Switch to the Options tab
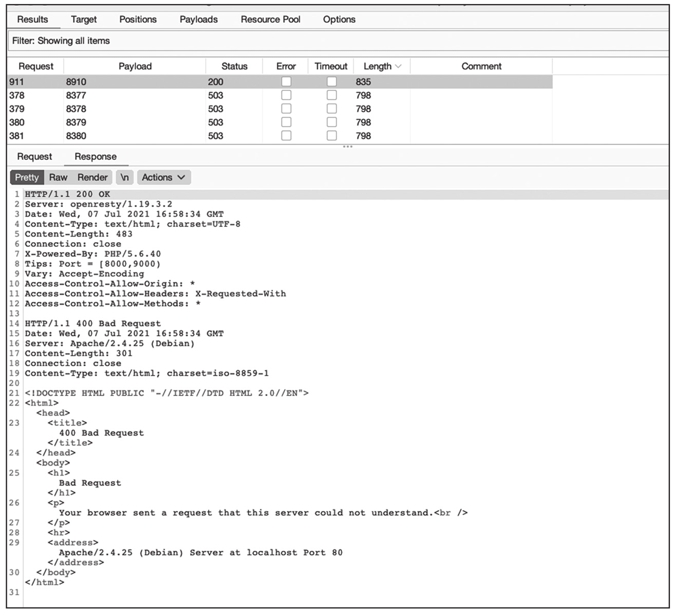676x612 pixels. [x=339, y=20]
